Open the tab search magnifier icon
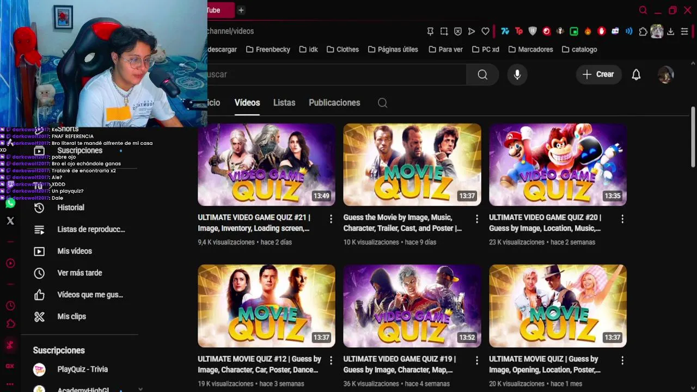697x392 pixels. point(643,10)
